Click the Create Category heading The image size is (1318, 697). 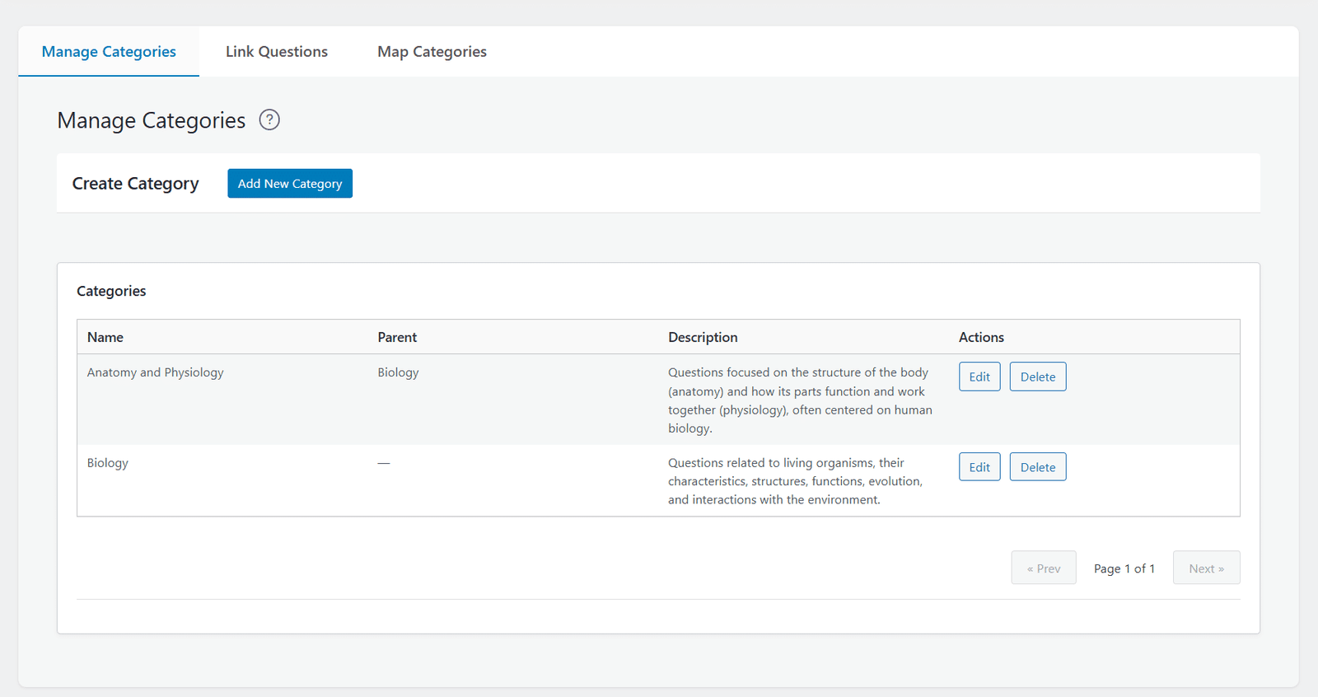[136, 184]
